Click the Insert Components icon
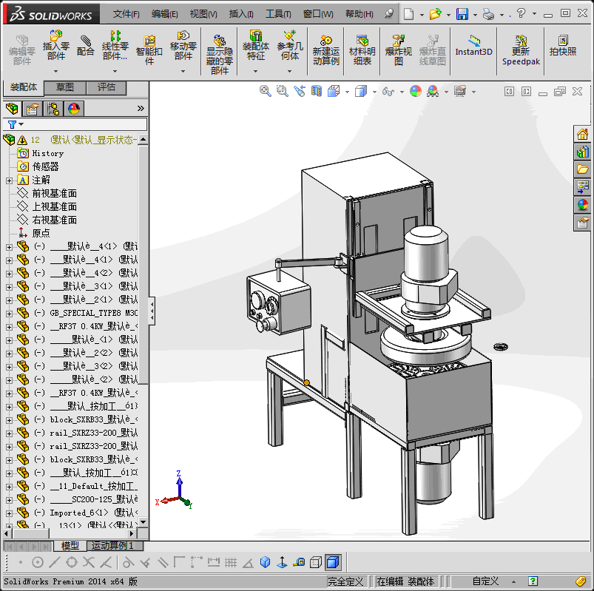This screenshot has width=594, height=591. (x=56, y=36)
